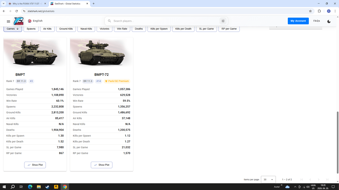The image size is (339, 190).
Task: Sort by Ground Kills
Action: 66,29
